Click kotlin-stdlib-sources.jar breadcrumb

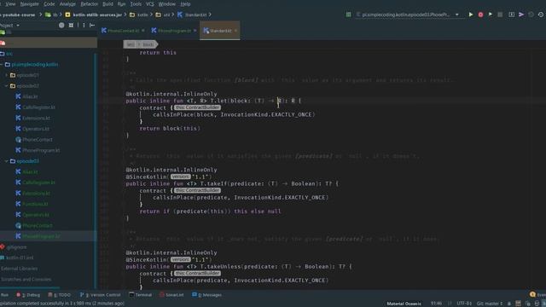click(x=94, y=14)
